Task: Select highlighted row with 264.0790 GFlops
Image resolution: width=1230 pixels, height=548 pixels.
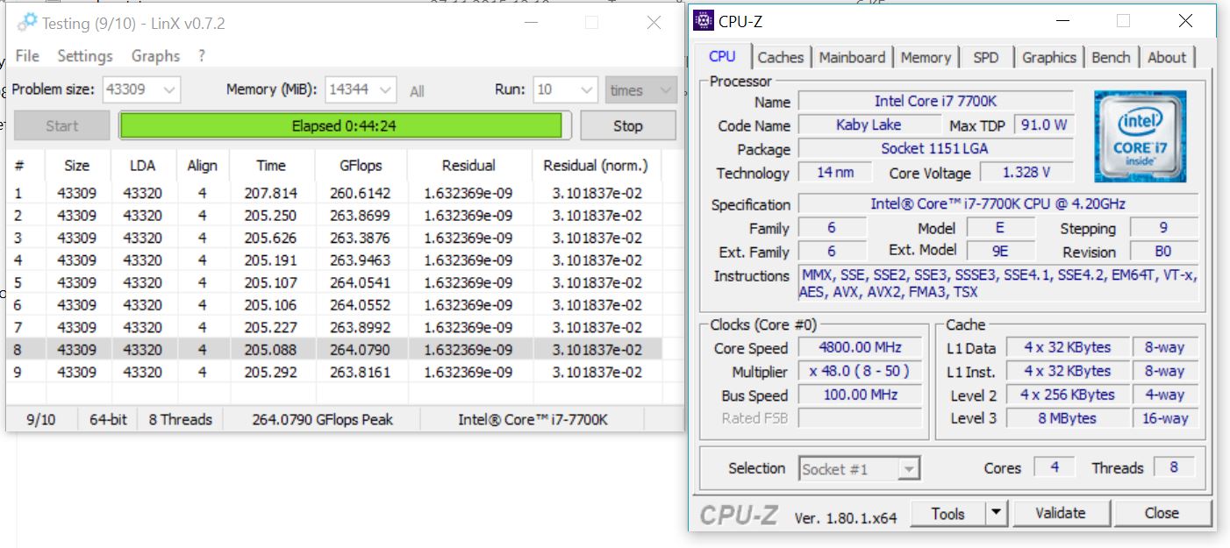Action: [x=334, y=349]
